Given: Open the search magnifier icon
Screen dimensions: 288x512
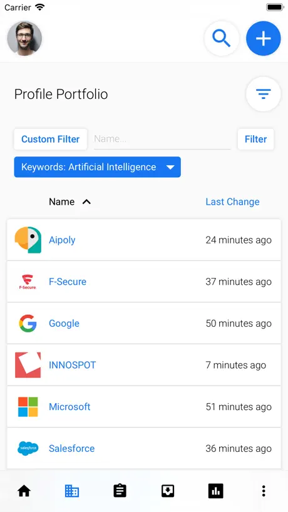Looking at the screenshot, I should [222, 39].
